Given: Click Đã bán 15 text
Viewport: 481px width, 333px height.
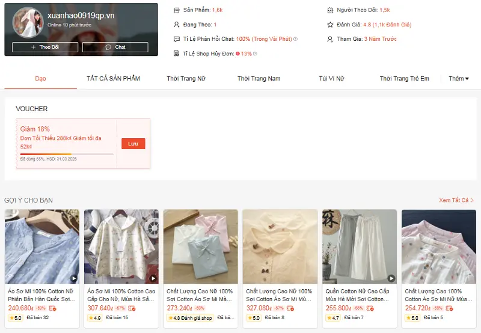Looking at the screenshot, I should [x=117, y=317].
